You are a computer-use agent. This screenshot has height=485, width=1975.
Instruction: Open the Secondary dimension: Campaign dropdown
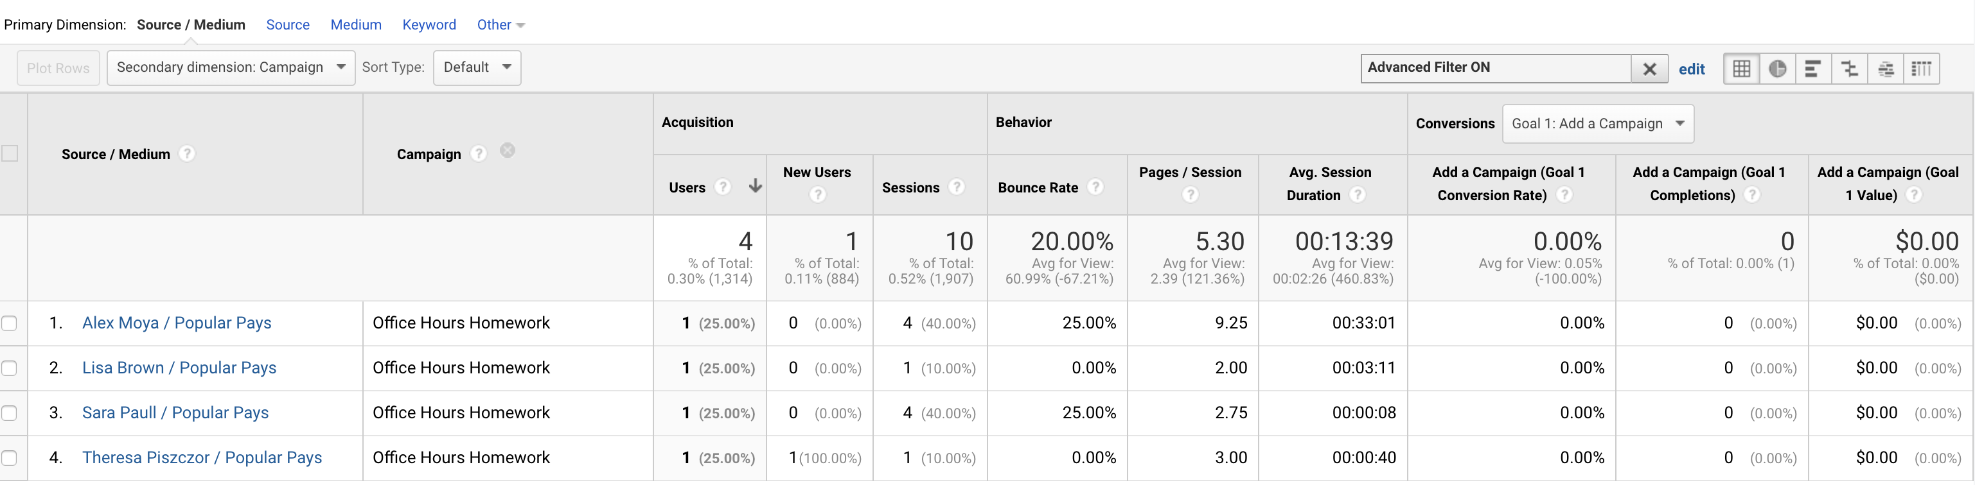pos(231,67)
